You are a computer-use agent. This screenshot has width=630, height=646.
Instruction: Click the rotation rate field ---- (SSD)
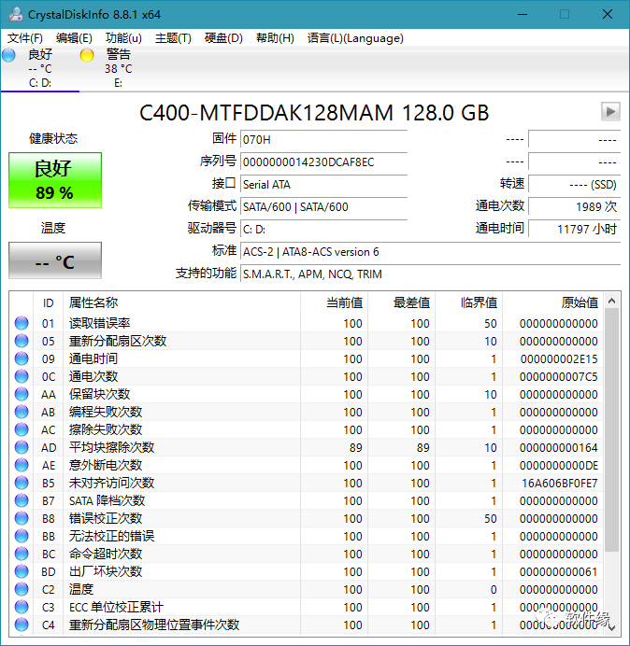click(574, 184)
